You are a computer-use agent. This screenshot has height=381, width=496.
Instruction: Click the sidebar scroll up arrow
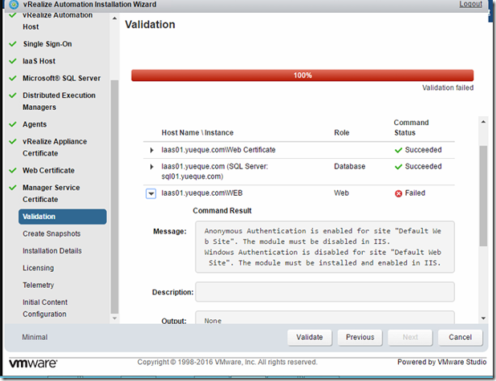[115, 18]
